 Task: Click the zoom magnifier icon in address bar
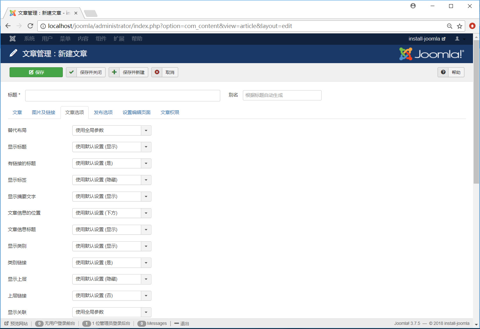pyautogui.click(x=449, y=26)
